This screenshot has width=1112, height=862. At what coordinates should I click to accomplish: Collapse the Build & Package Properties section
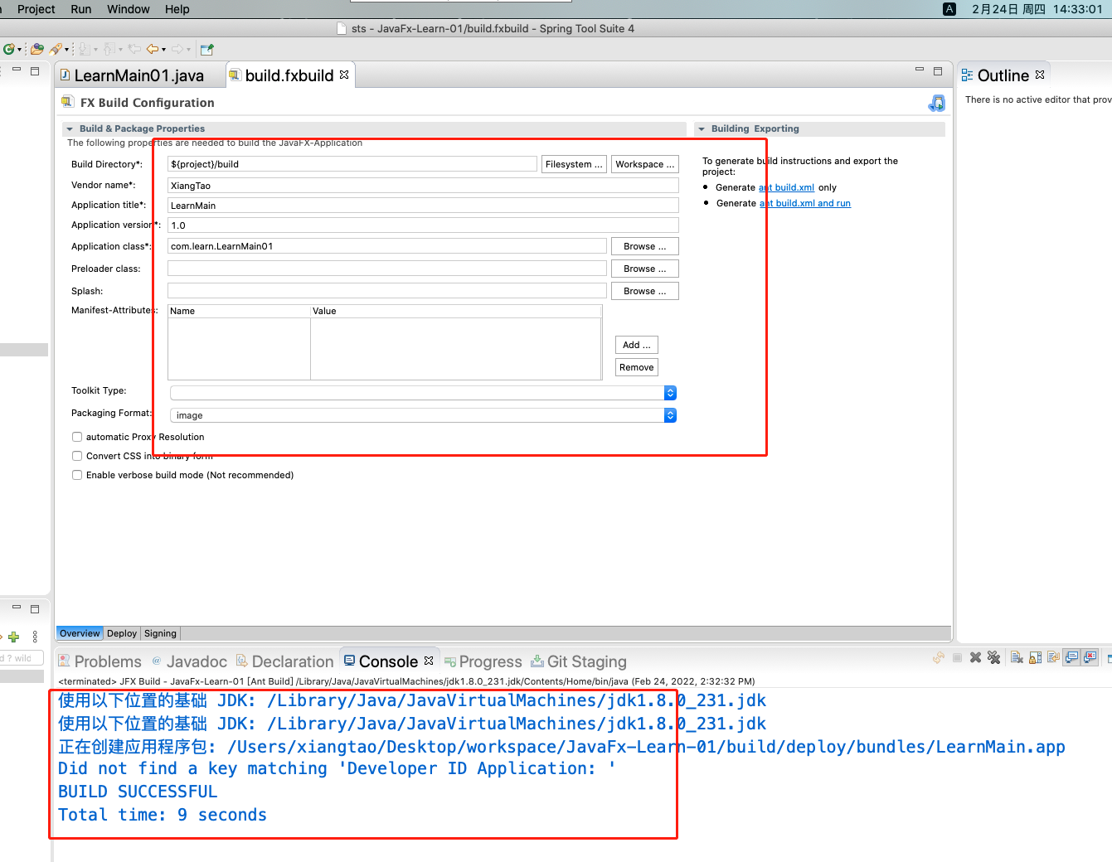[70, 129]
